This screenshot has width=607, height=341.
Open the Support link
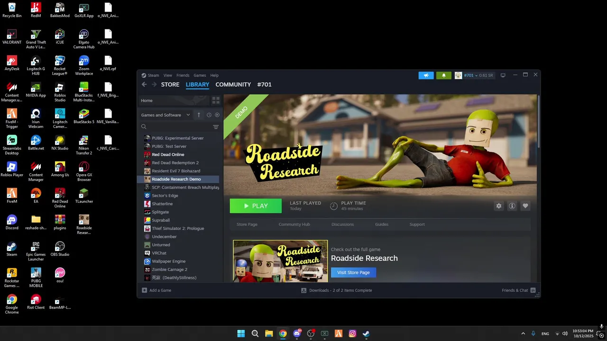coord(417,224)
